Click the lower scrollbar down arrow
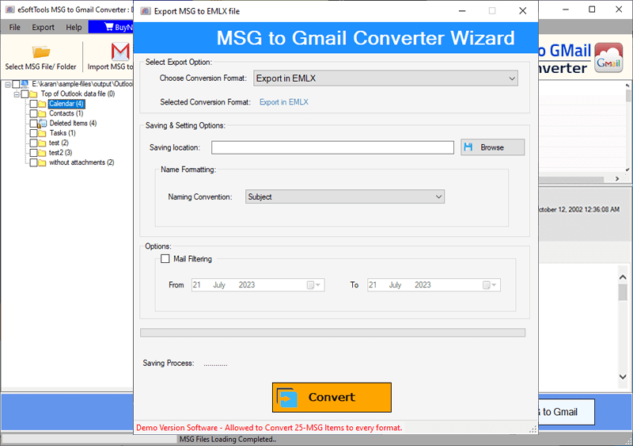Screen dimensions: 633x446 click(x=623, y=377)
